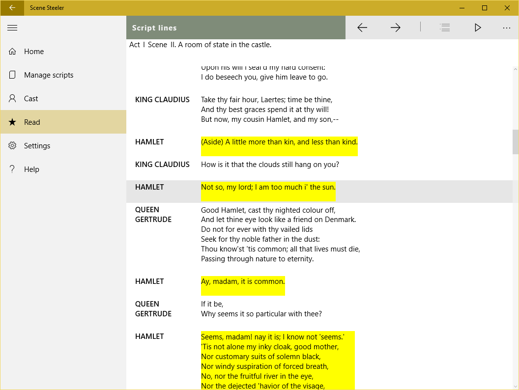
Task: Select the Read navigation item
Action: pyautogui.click(x=63, y=122)
